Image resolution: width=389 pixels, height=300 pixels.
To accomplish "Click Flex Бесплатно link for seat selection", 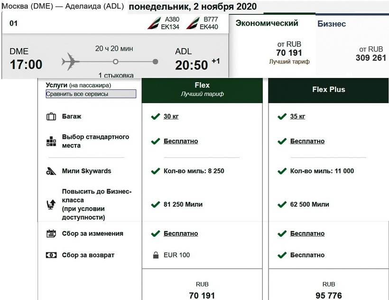I will click(x=181, y=141).
